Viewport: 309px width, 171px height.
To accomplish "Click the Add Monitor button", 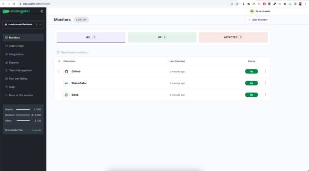I will coord(258,20).
